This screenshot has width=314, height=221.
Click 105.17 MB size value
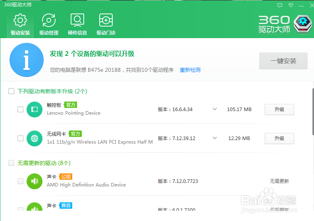(x=239, y=110)
